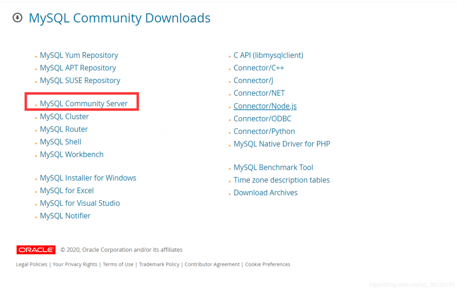
Task: Open Legal Policies footer link
Action: pyautogui.click(x=32, y=264)
